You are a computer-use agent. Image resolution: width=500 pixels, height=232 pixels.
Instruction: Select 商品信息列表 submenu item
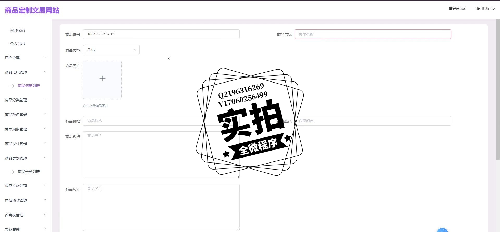pos(29,86)
